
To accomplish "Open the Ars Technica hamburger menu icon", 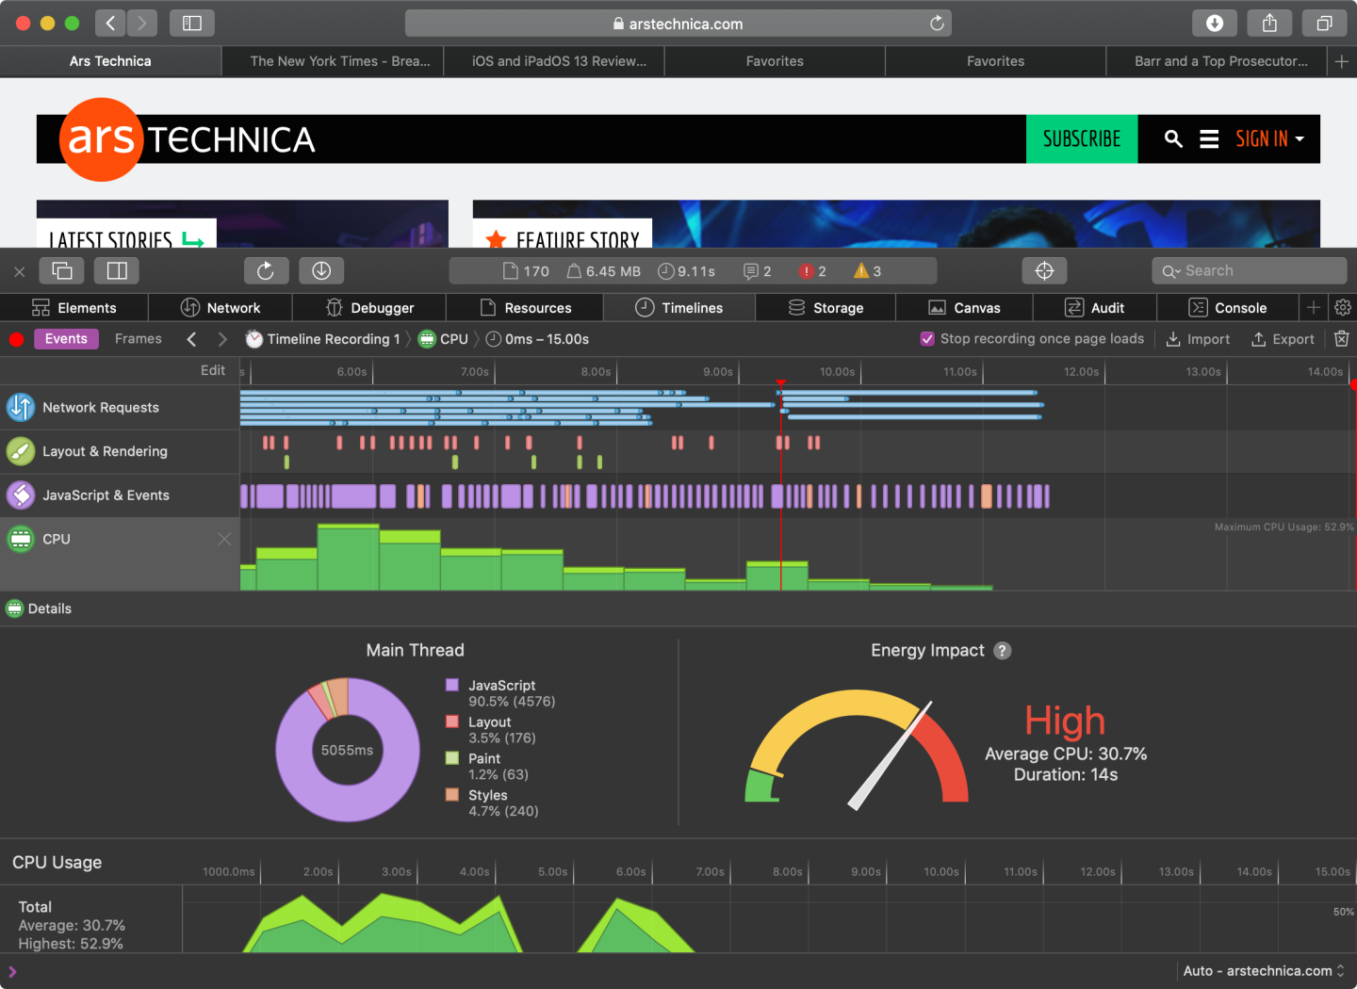I will [1209, 139].
